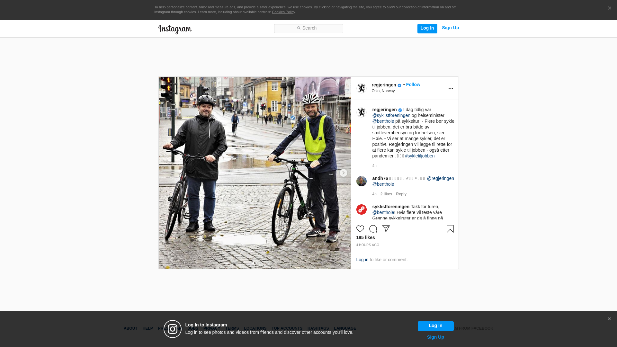Open LOCATIONS footer link
This screenshot has height=347, width=617.
(255, 328)
